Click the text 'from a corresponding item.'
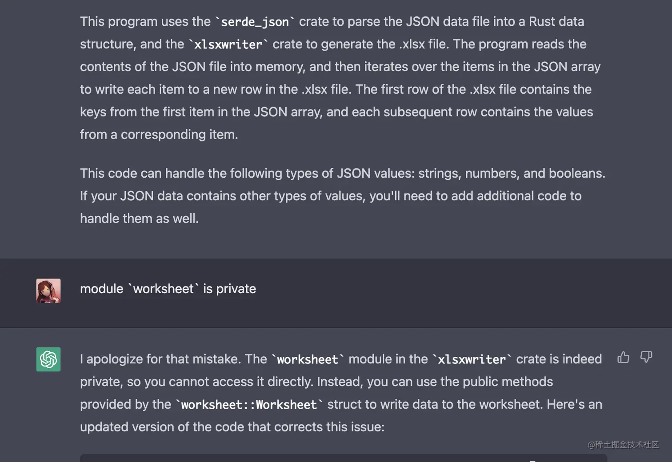 [159, 135]
